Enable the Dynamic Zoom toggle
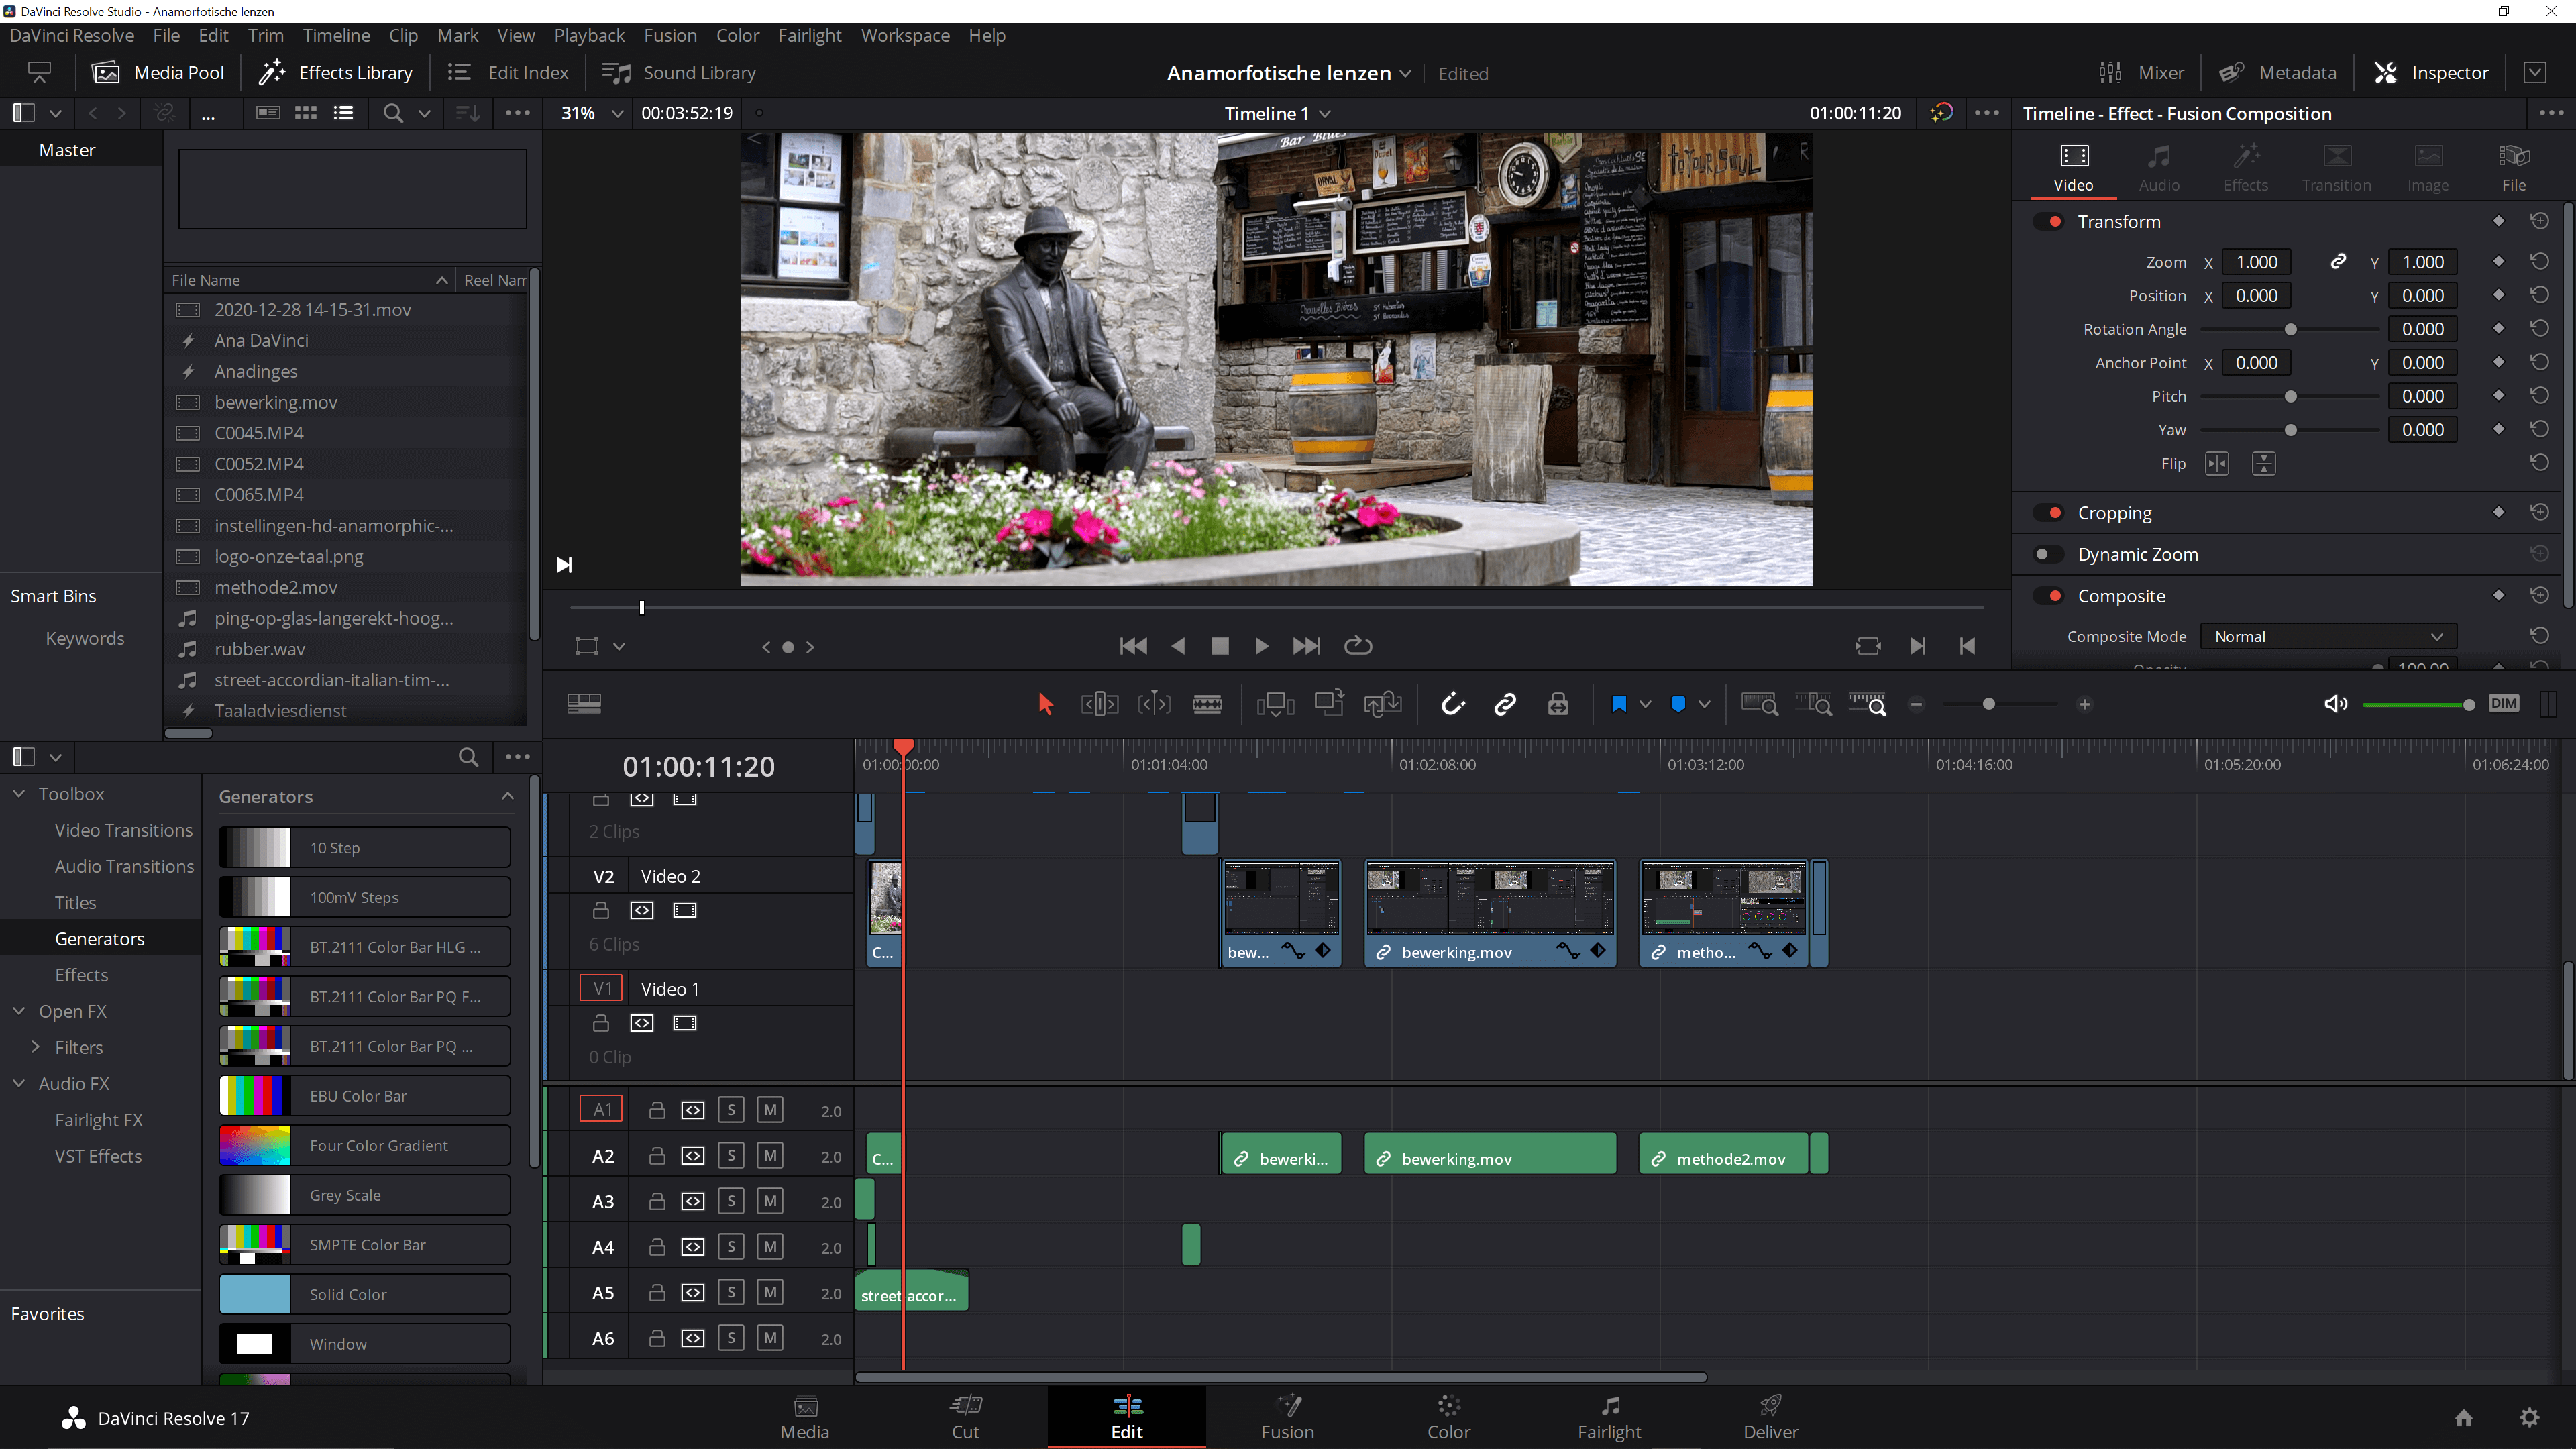2576x1449 pixels. coord(2048,554)
